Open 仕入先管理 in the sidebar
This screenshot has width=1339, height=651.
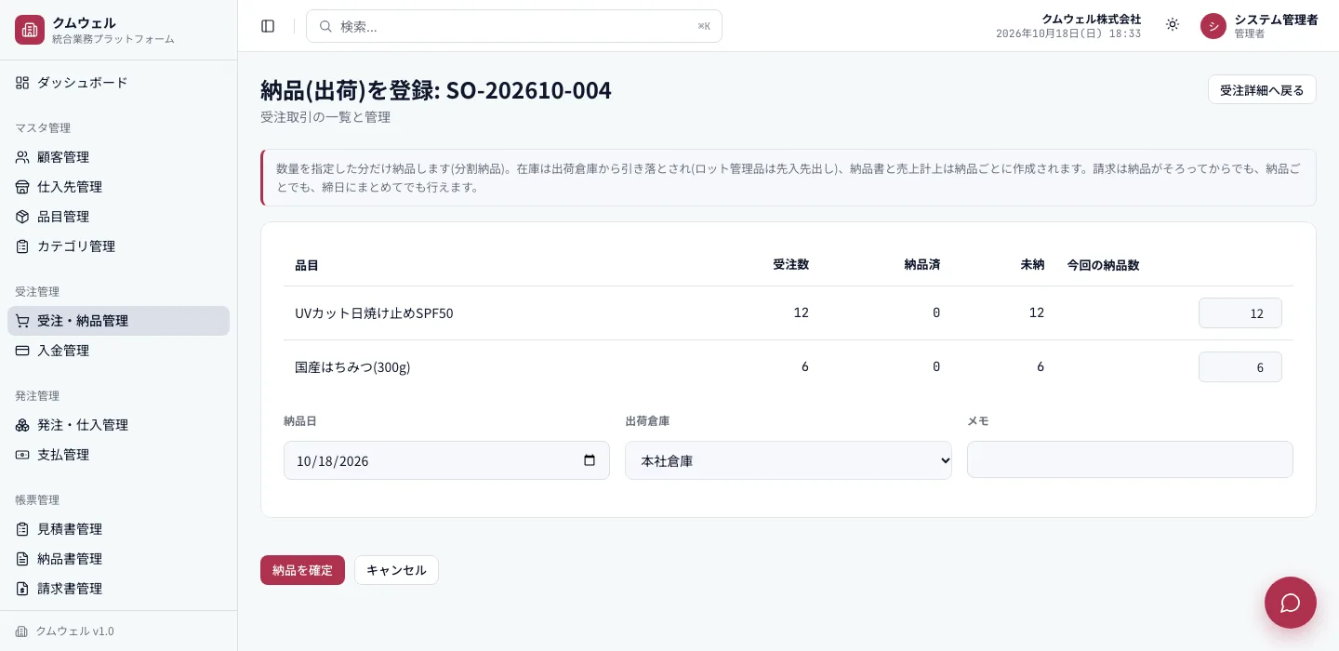pos(118,187)
